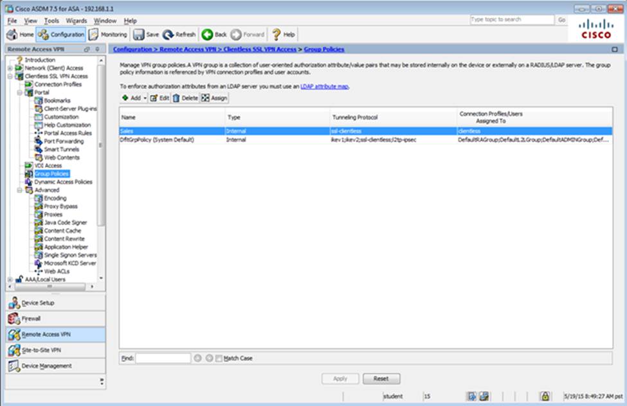This screenshot has height=406, width=627.
Task: Open the Wizards menu
Action: coord(76,21)
